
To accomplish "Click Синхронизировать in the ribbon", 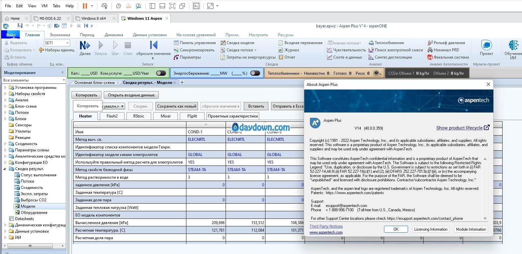I will 194,50.
